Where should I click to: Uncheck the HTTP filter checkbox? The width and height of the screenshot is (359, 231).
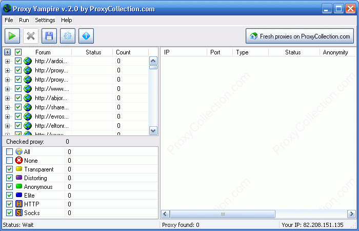pos(9,204)
